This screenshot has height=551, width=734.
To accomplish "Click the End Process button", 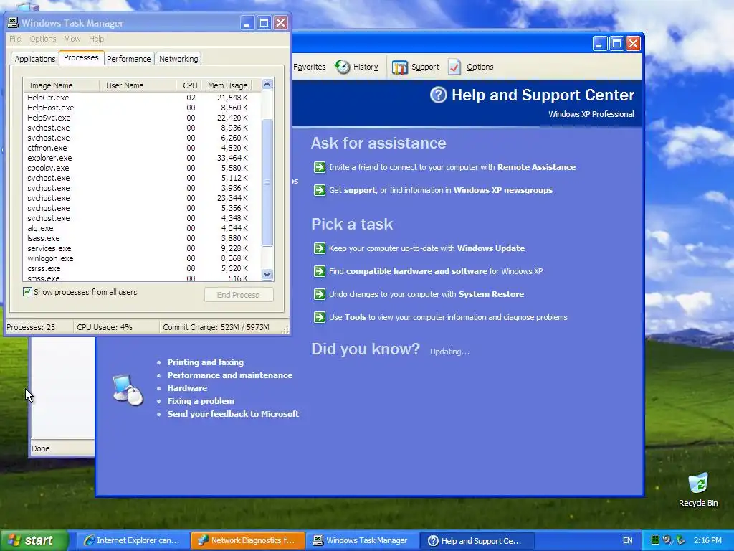I will point(238,295).
